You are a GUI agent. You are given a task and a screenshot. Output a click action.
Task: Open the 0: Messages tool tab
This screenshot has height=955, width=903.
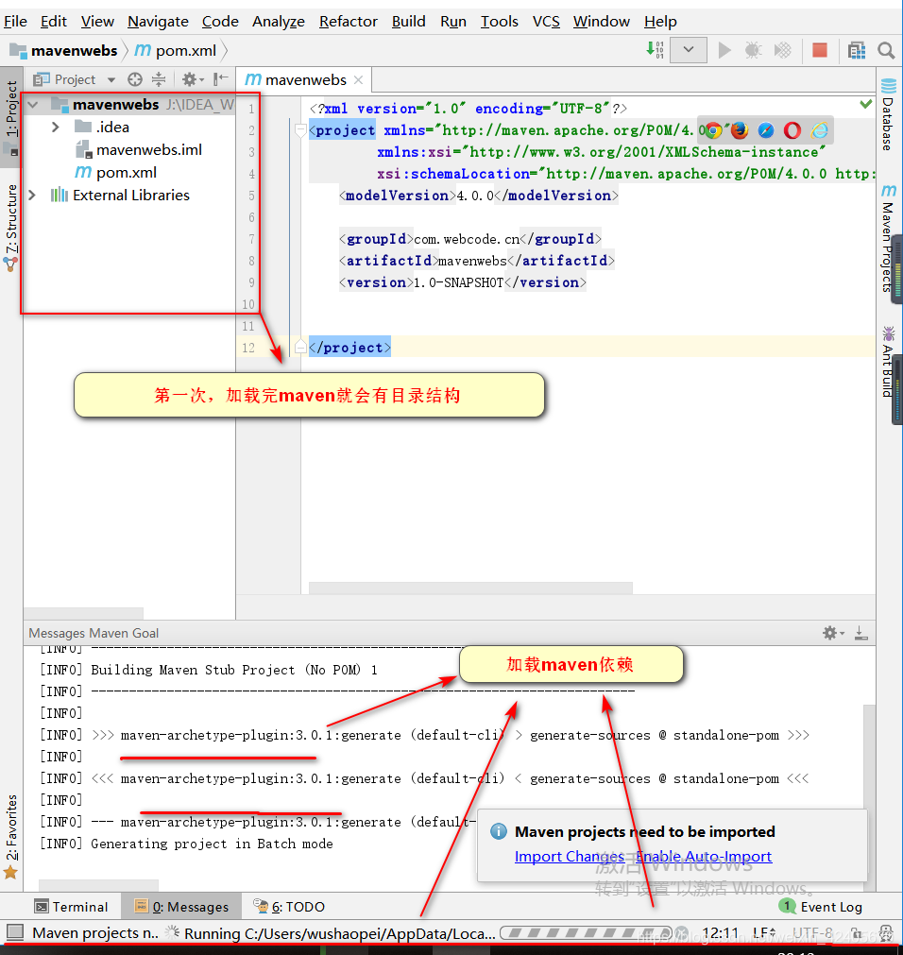click(x=181, y=907)
